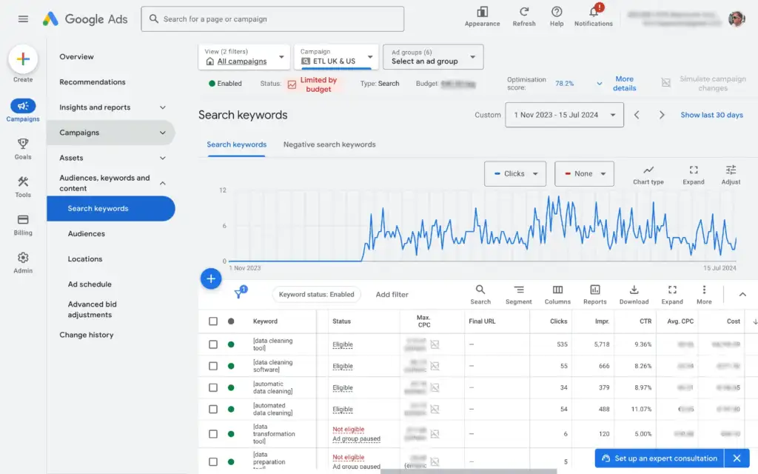Tick checkbox for [data transformation tool]

tap(213, 434)
